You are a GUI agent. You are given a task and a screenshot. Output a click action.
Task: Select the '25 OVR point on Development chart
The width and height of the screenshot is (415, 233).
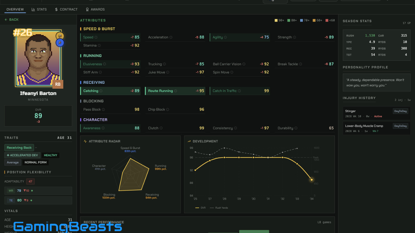pos(195,170)
